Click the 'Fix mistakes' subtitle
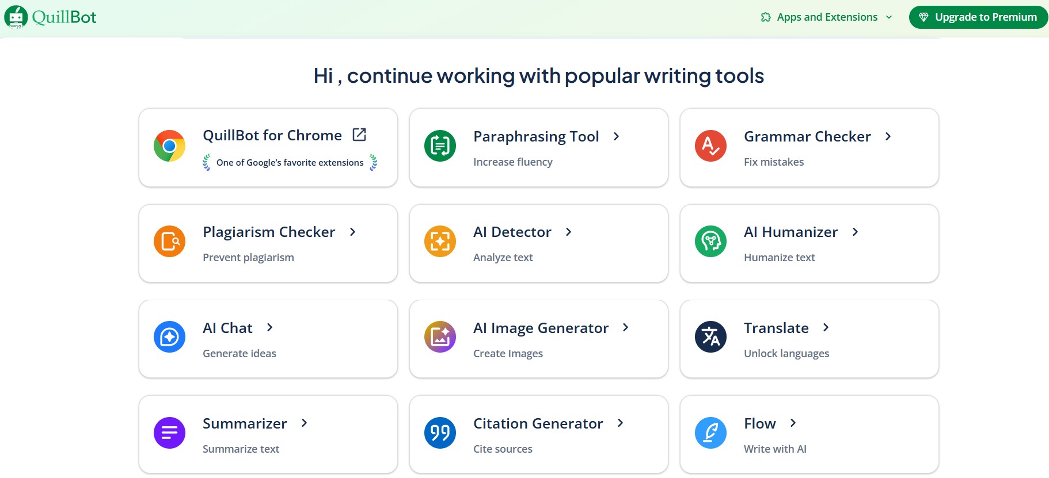The height and width of the screenshot is (478, 1049). (774, 162)
